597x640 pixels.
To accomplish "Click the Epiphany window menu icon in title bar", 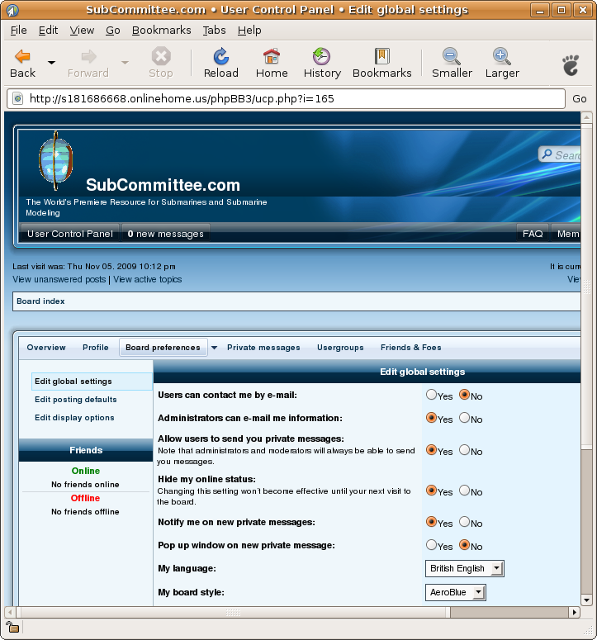I will 12,10.
